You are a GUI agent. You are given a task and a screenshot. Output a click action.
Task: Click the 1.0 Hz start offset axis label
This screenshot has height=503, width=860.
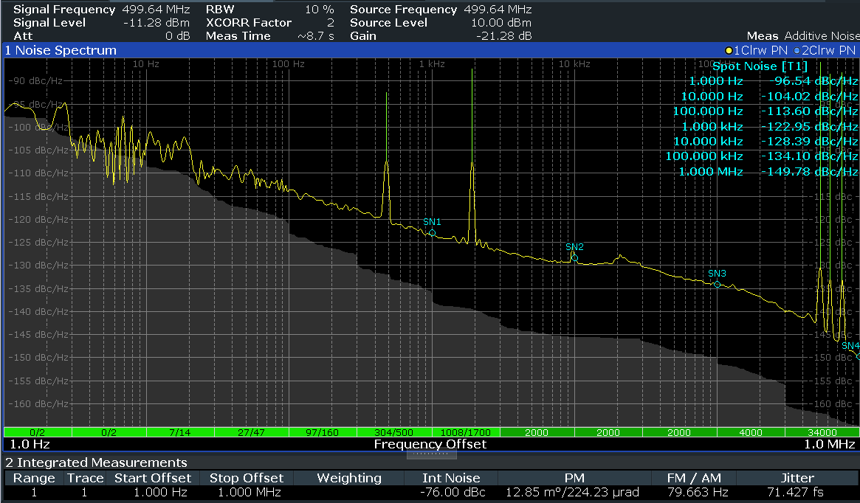27,445
